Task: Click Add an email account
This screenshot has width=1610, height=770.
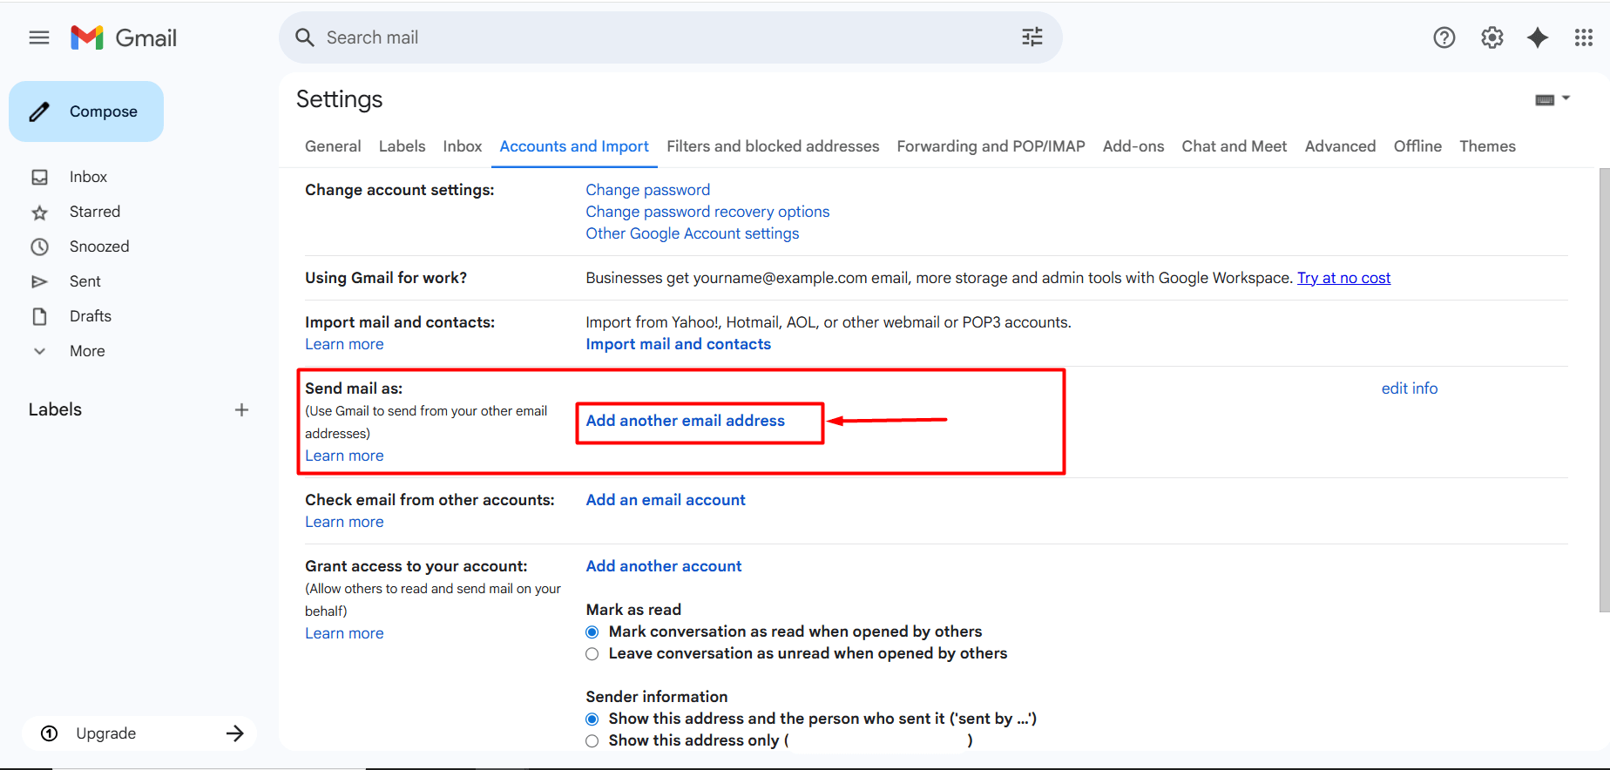Action: 666,500
